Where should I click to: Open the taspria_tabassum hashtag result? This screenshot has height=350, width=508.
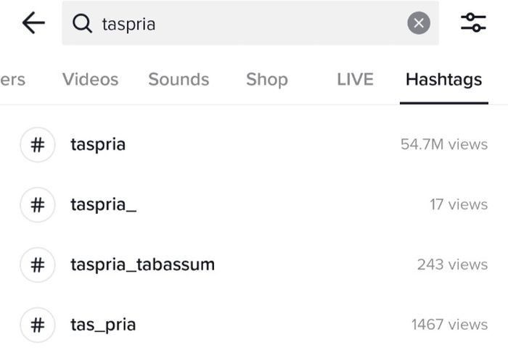point(142,264)
